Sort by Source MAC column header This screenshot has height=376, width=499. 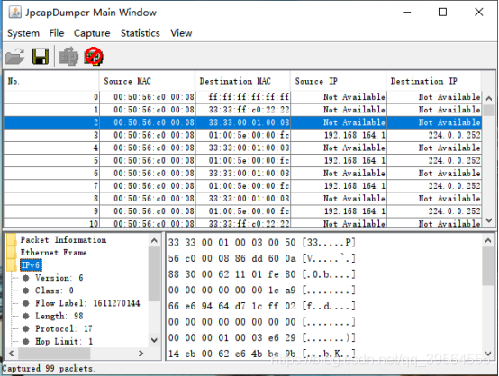pyautogui.click(x=147, y=81)
